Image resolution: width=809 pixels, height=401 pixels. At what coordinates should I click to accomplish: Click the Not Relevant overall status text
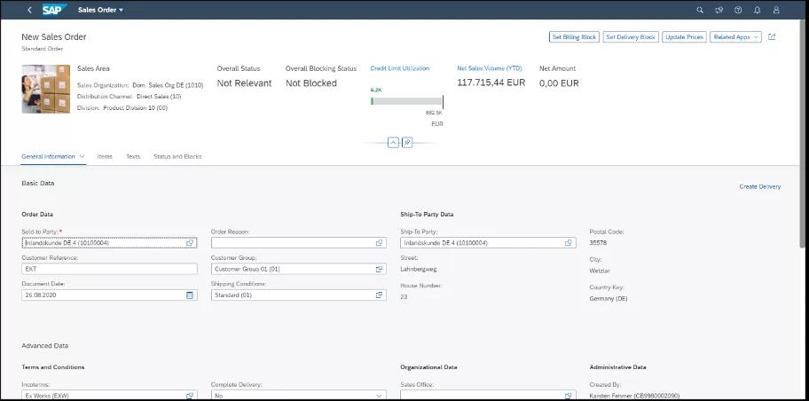244,83
